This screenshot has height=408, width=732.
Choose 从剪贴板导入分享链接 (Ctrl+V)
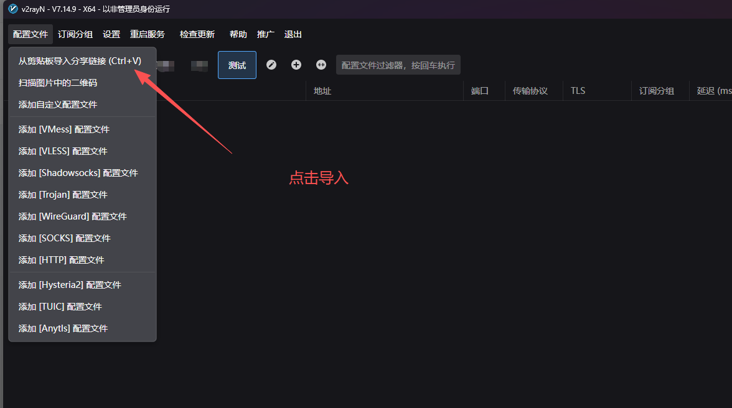tap(80, 61)
